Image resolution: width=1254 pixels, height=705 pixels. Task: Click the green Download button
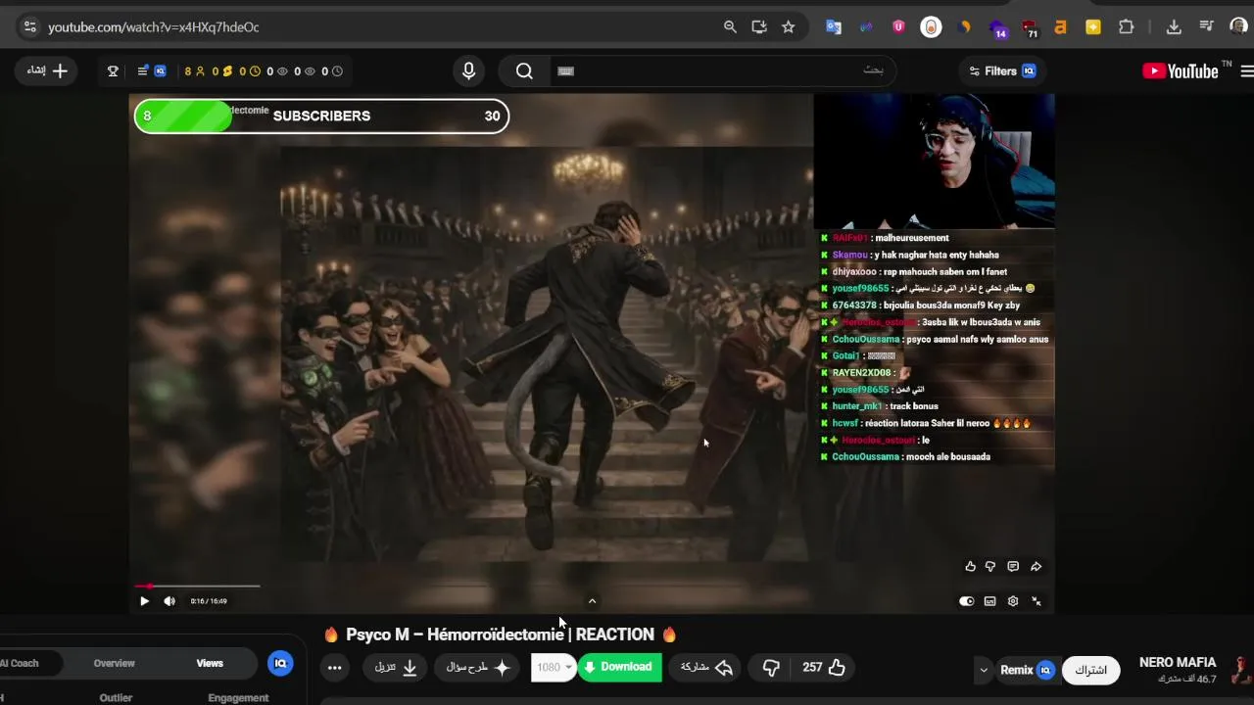(619, 668)
